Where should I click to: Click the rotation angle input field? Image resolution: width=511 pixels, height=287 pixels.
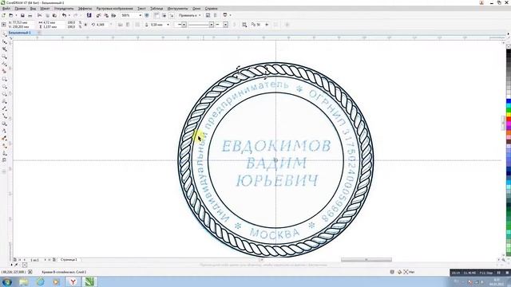[x=102, y=25]
